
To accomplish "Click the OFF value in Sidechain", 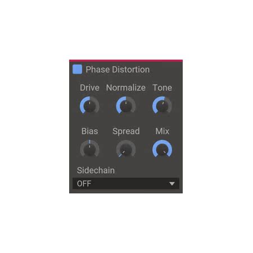I will pos(84,183).
